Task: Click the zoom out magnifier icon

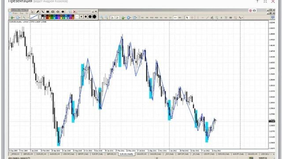Action: (x=107, y=18)
